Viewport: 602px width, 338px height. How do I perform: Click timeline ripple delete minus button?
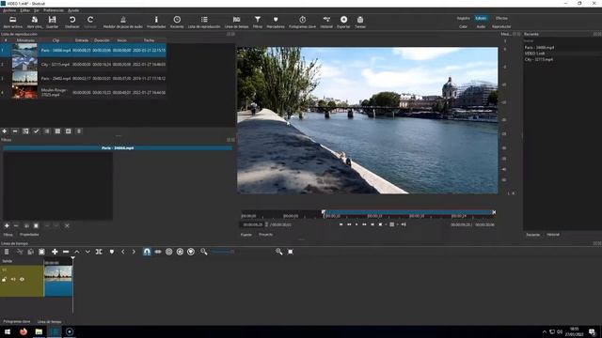tap(66, 252)
